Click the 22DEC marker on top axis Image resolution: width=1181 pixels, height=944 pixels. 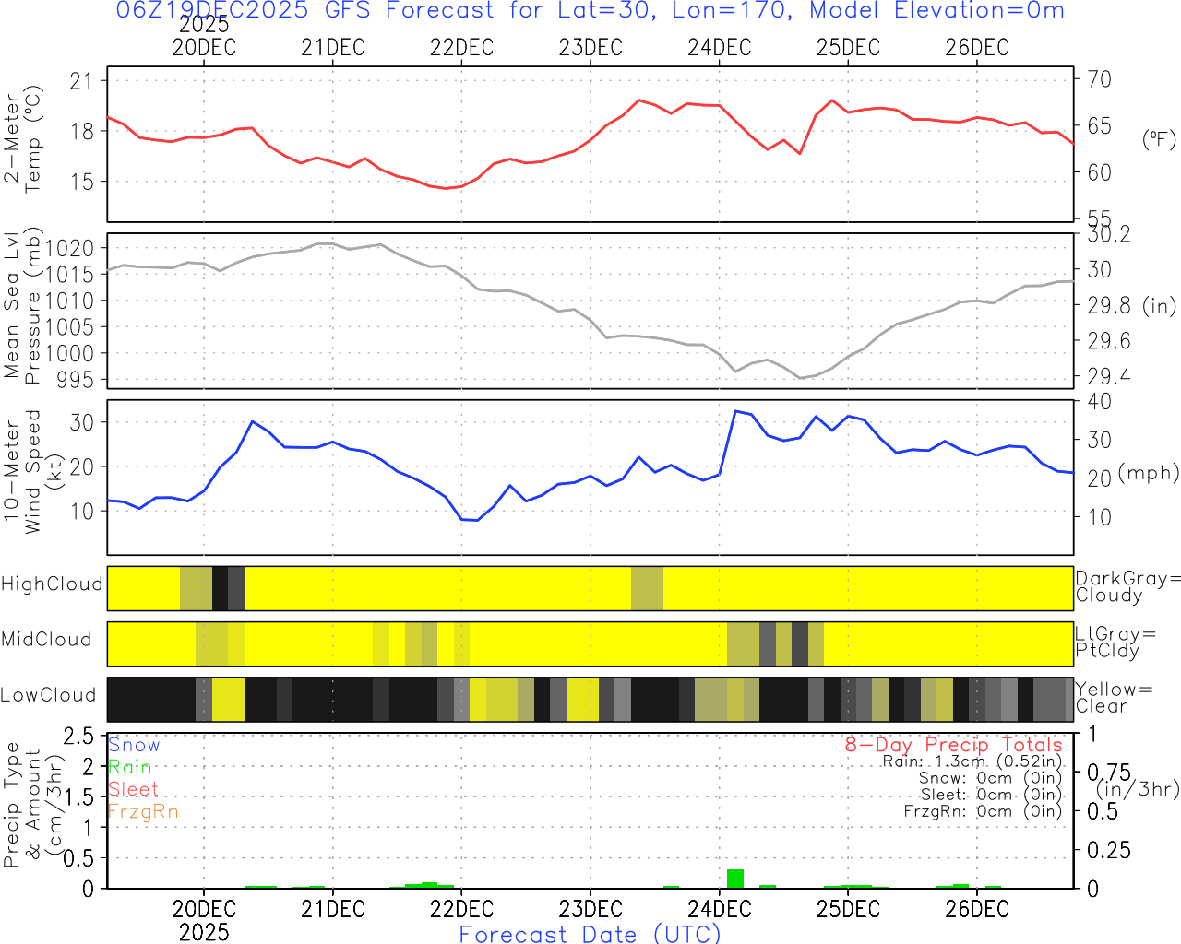coord(461,48)
